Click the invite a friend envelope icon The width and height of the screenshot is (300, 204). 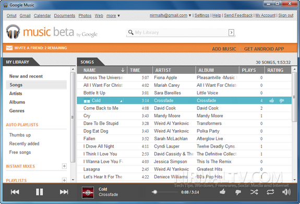pos(9,48)
